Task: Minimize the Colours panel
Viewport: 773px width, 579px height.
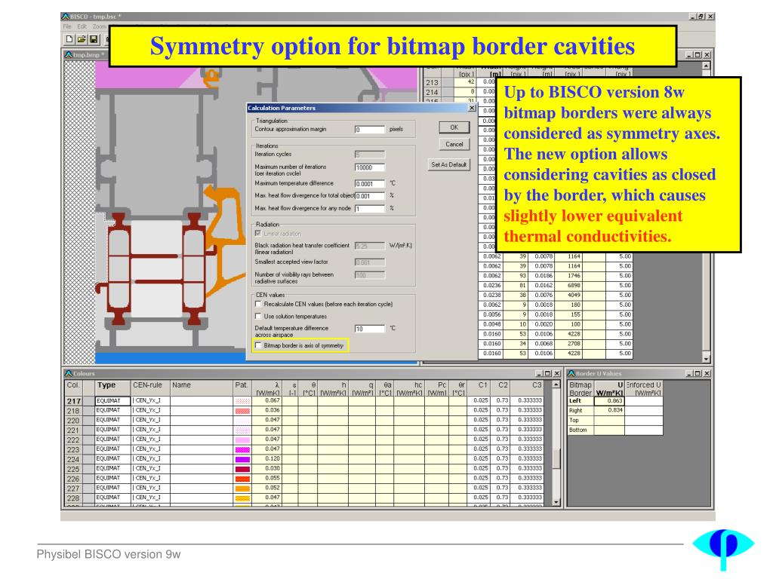Action: [539, 374]
